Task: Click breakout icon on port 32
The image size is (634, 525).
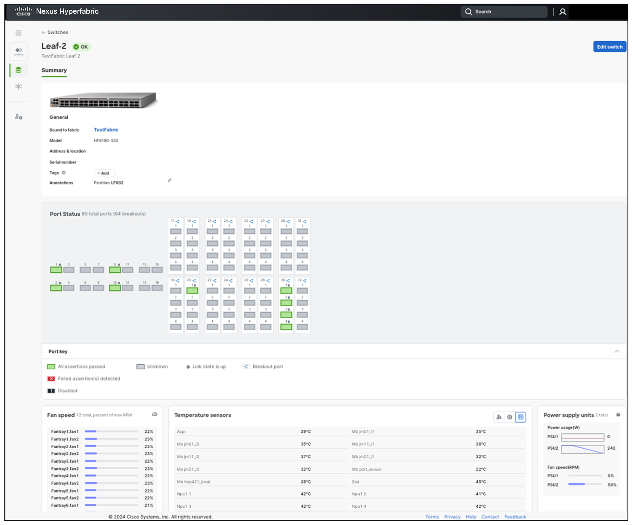Action: tap(305, 281)
